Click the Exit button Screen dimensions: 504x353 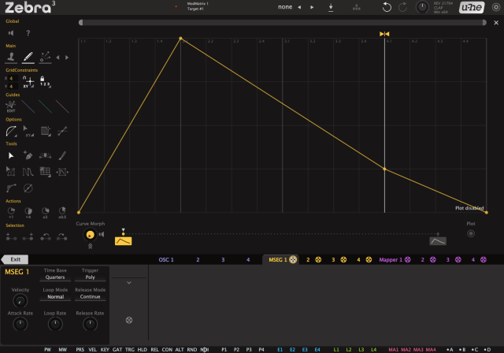tap(15, 259)
